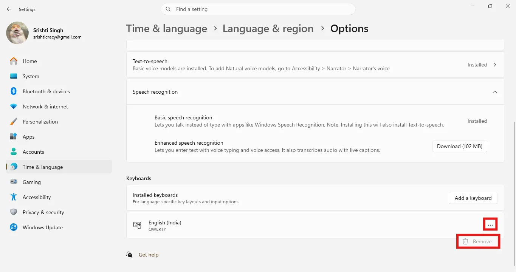Click the Keyboards section heading
Image resolution: width=516 pixels, height=272 pixels.
pos(139,178)
